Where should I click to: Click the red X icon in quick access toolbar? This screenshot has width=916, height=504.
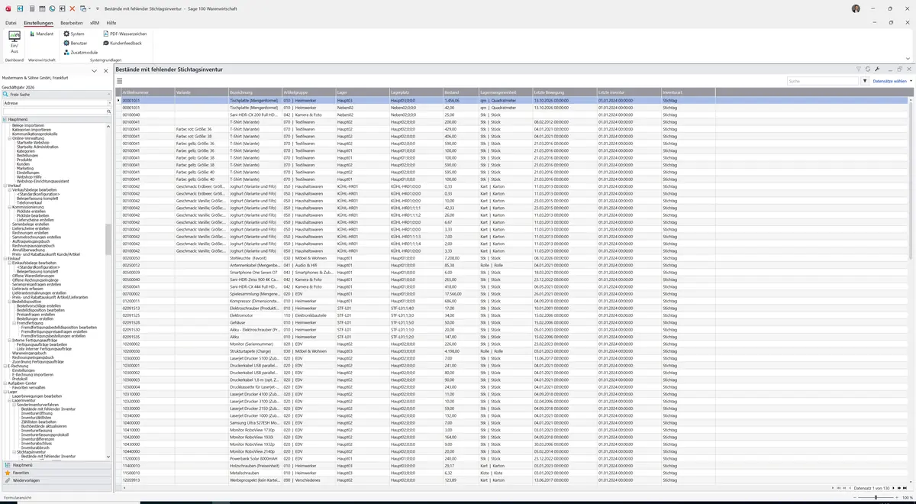click(x=72, y=8)
